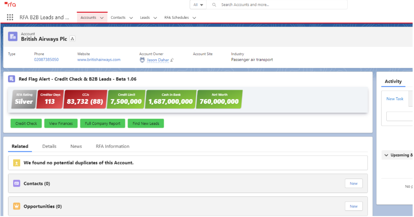Click the Find New Leads button
This screenshot has width=414, height=217.
click(x=146, y=124)
